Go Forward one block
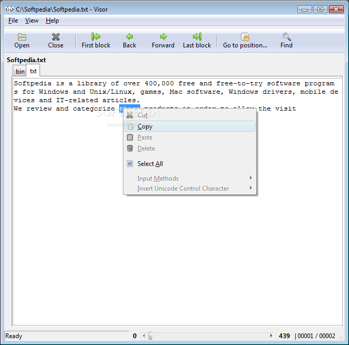Screen dimensions: 349x345 (163, 41)
